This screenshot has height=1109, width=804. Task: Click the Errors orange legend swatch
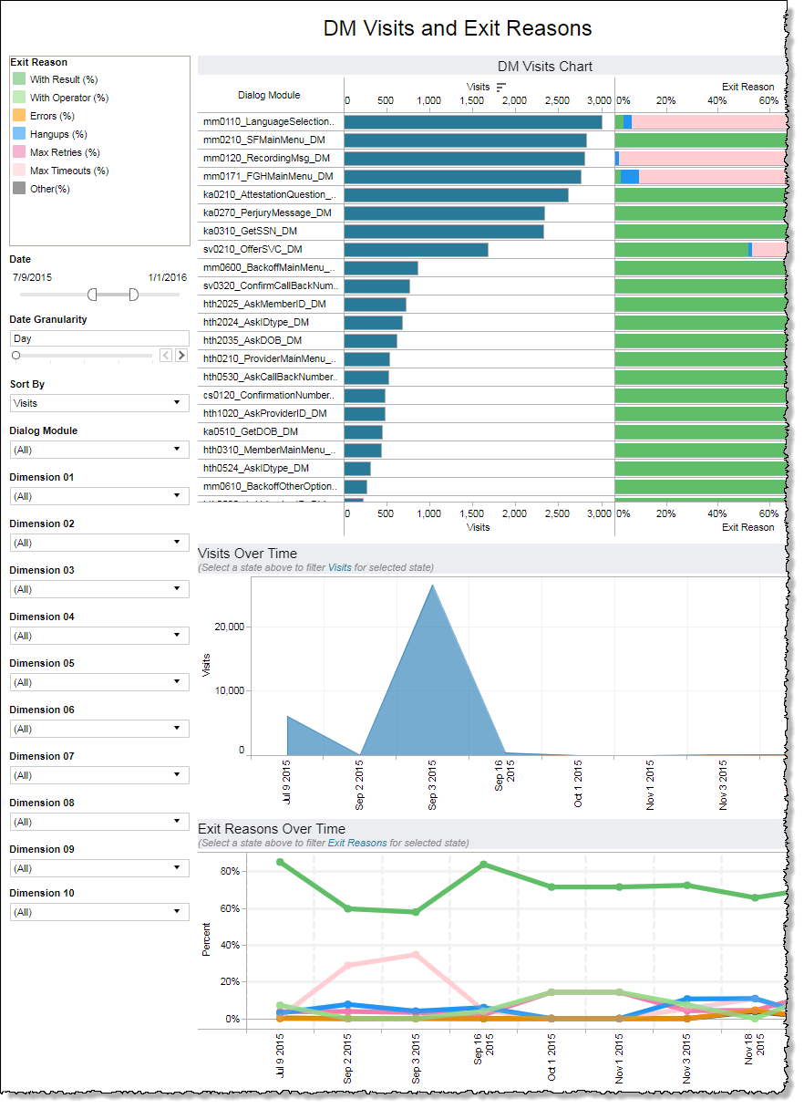19,116
